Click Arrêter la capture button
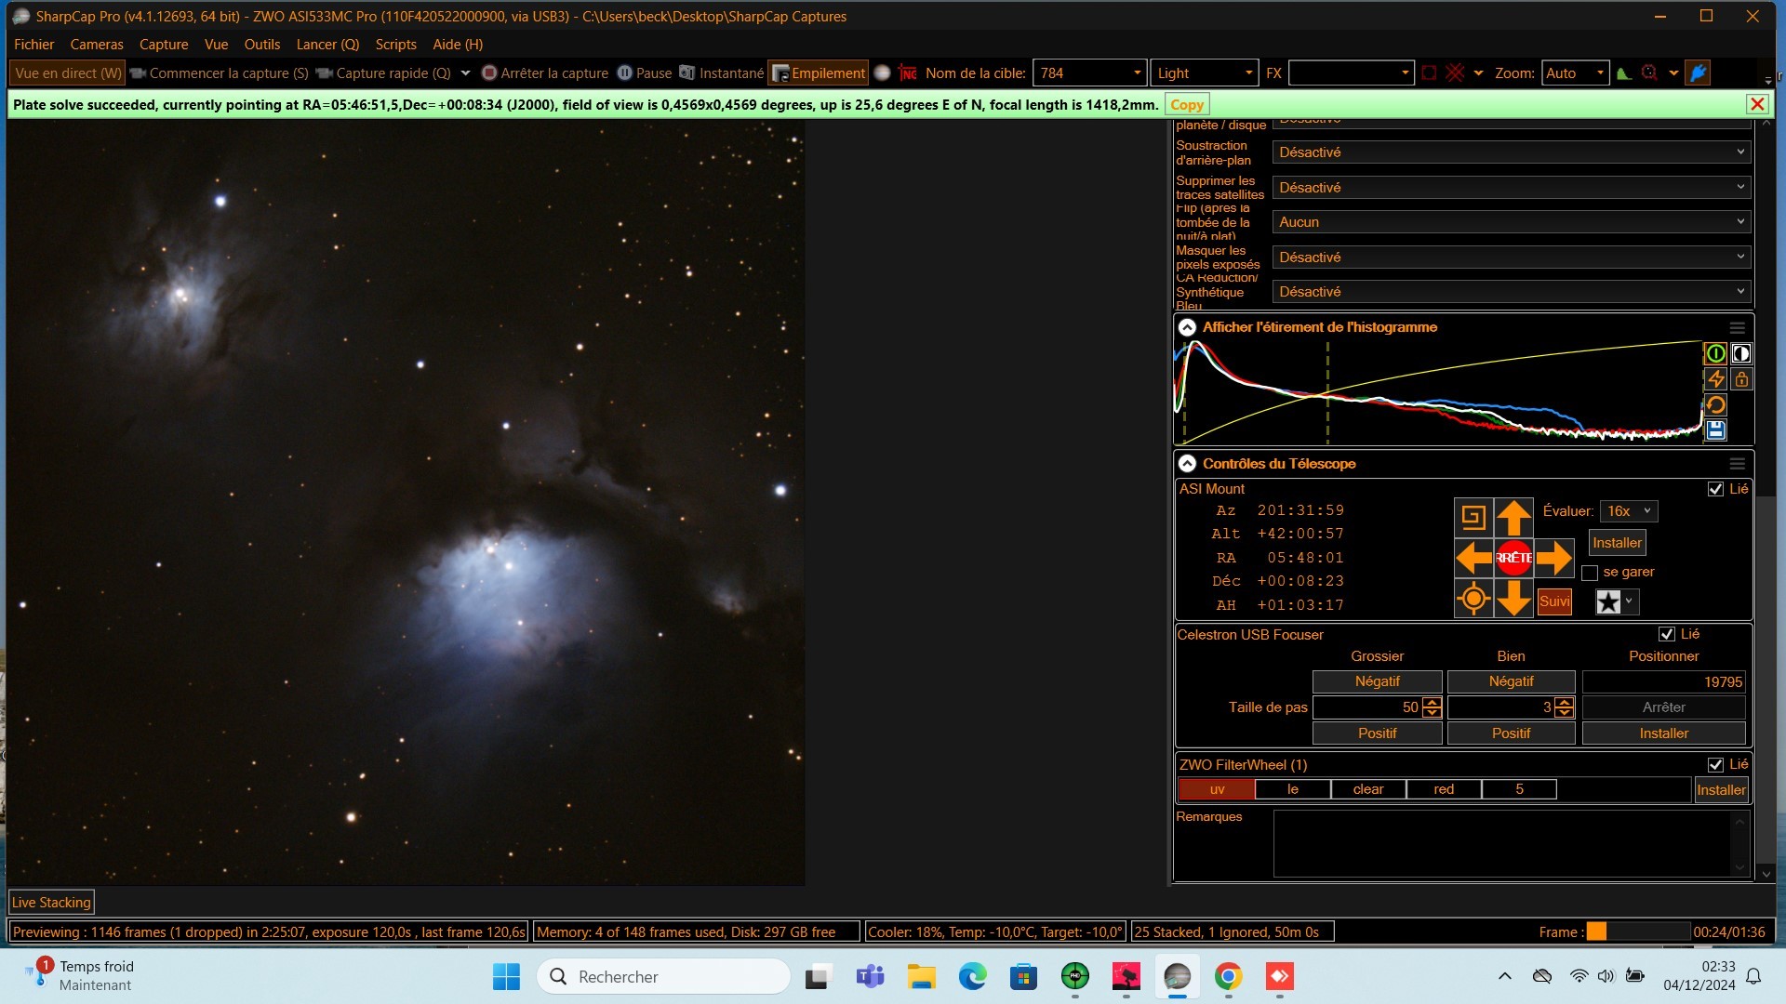The image size is (1786, 1004). [x=545, y=73]
